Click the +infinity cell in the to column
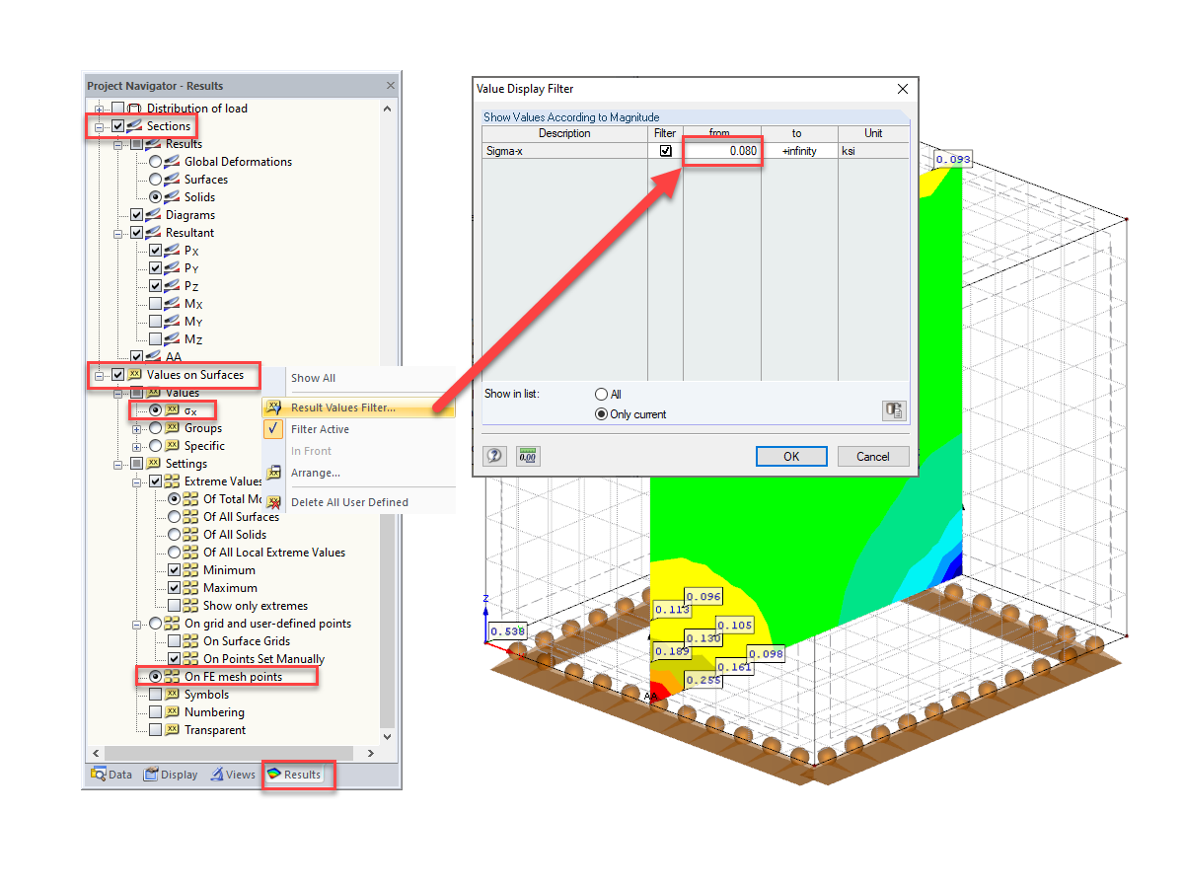 [x=799, y=152]
